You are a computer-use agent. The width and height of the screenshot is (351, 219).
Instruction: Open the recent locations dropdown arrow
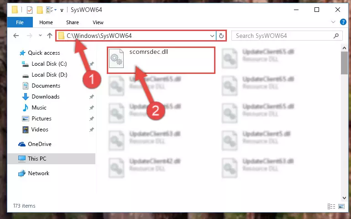point(40,36)
